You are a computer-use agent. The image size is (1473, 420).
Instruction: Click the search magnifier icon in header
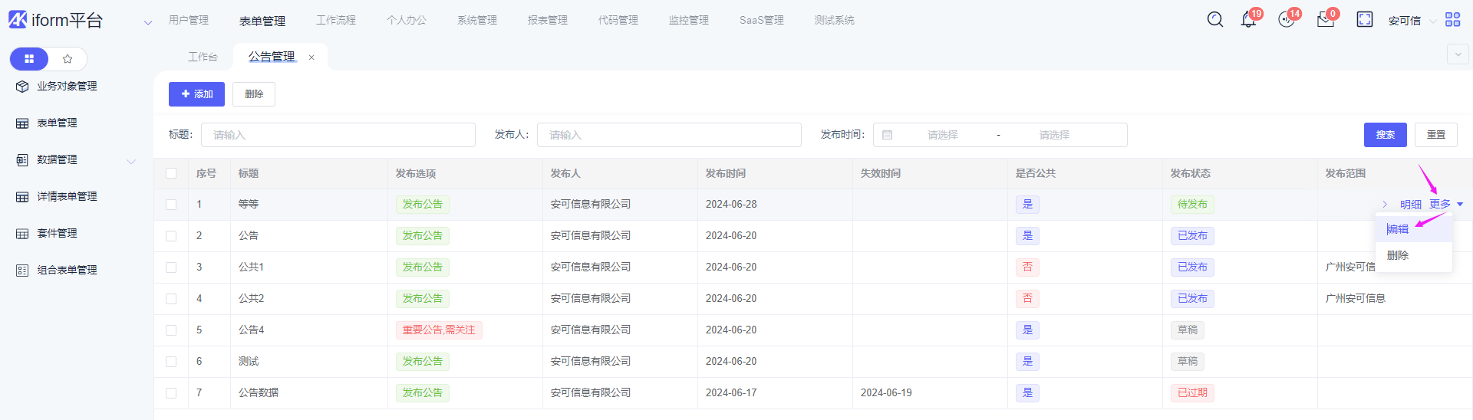coord(1214,20)
